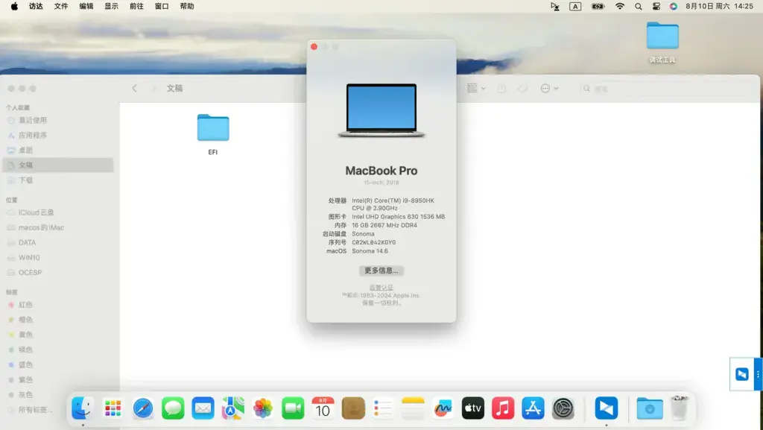Select the desktop folder 调试工具
The height and width of the screenshot is (430, 763).
pyautogui.click(x=662, y=42)
